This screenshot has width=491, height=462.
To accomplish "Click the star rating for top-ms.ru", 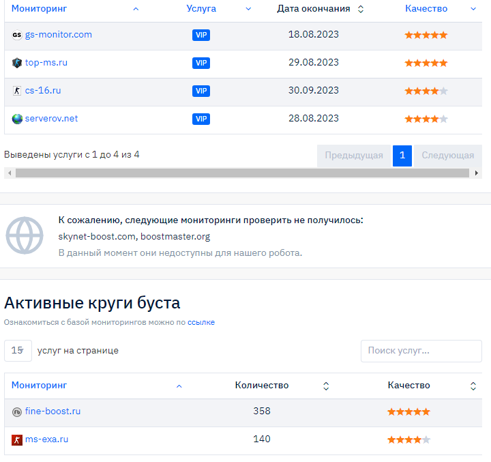I will coord(426,63).
